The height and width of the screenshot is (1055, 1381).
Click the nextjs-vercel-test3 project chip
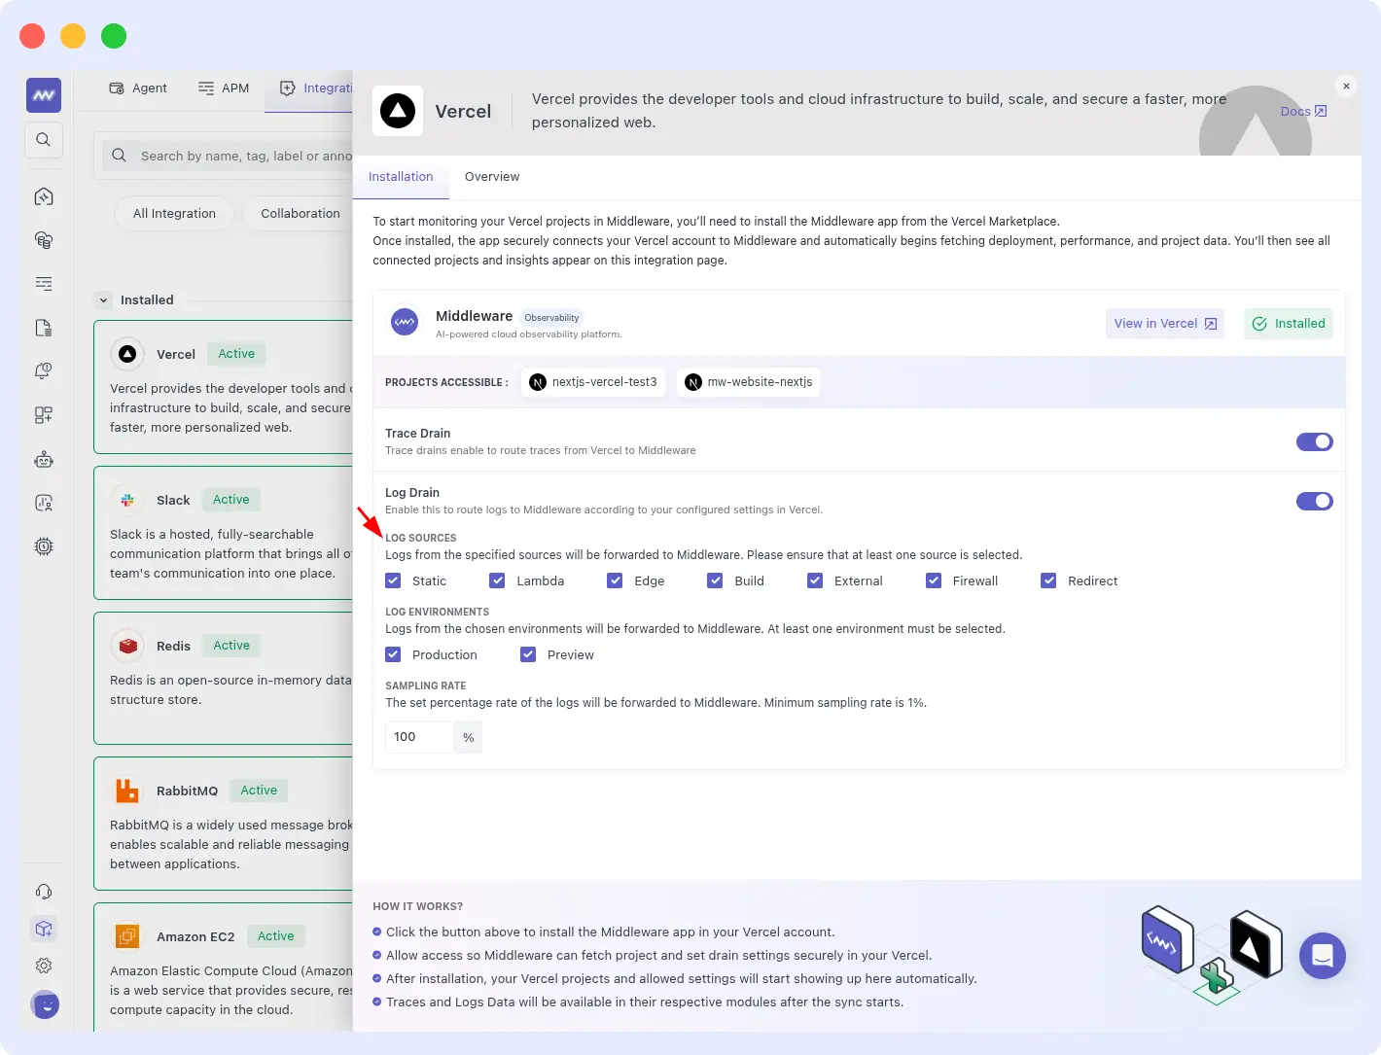coord(593,382)
